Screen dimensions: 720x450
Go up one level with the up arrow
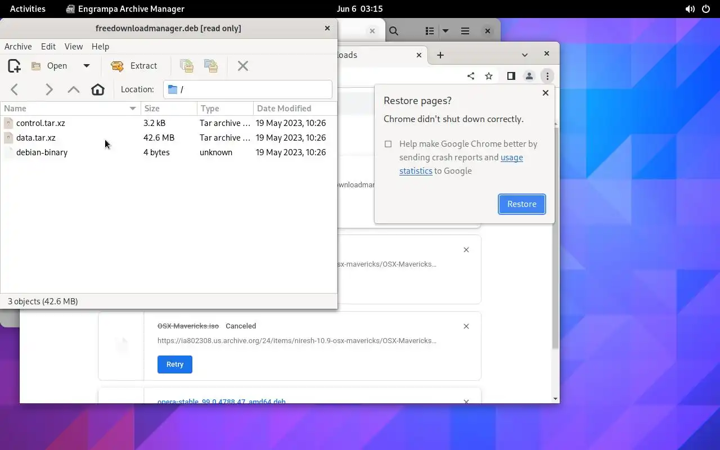coord(74,89)
